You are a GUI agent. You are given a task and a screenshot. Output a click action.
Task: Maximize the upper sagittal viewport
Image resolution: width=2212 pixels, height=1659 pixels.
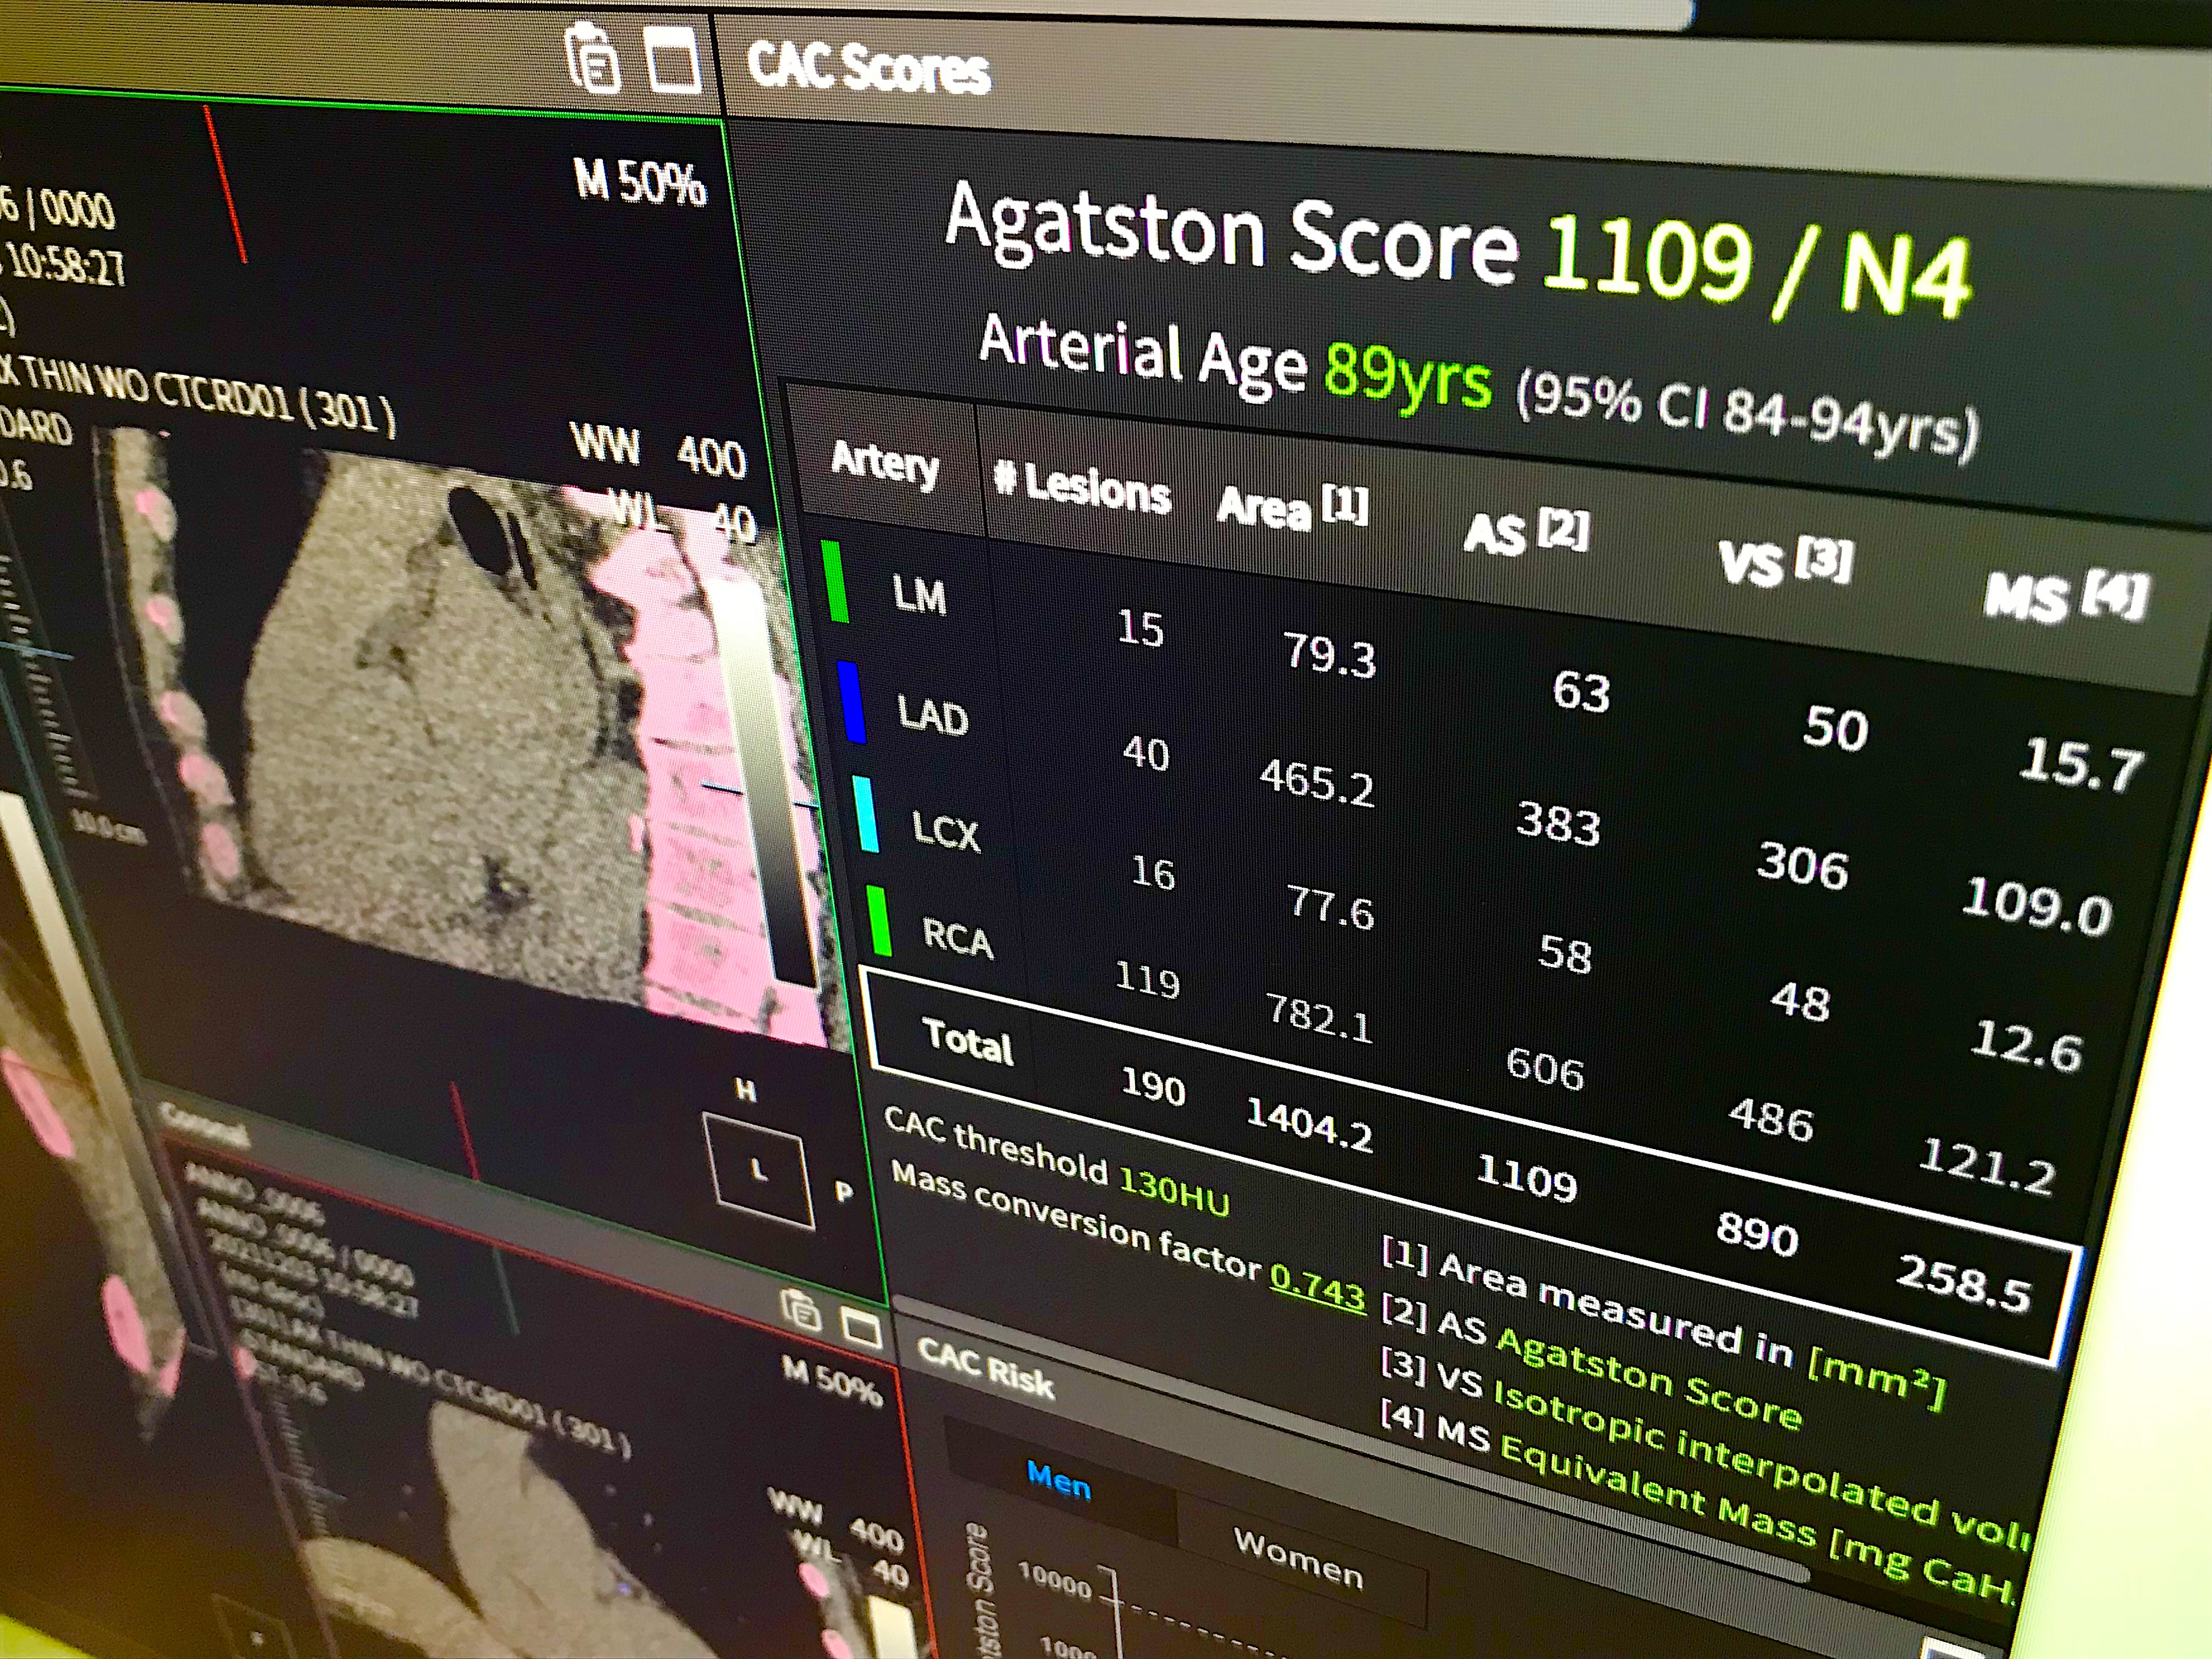[x=673, y=60]
